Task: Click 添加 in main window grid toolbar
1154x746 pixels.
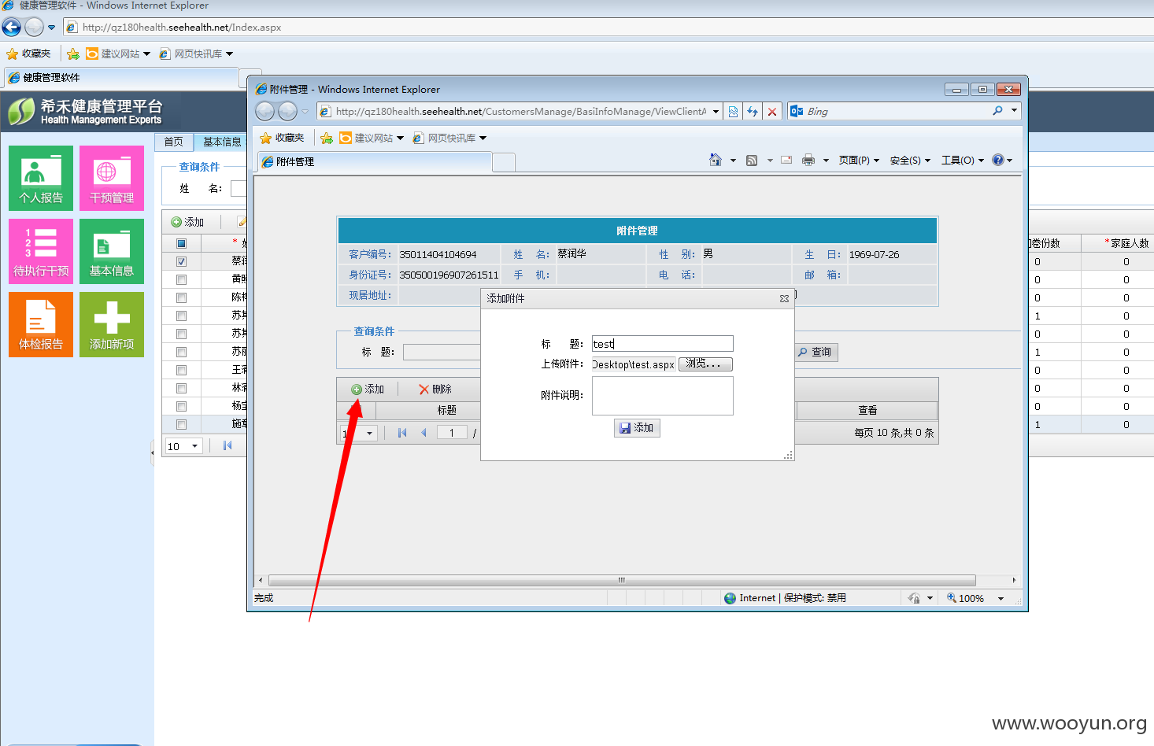Action: click(188, 222)
